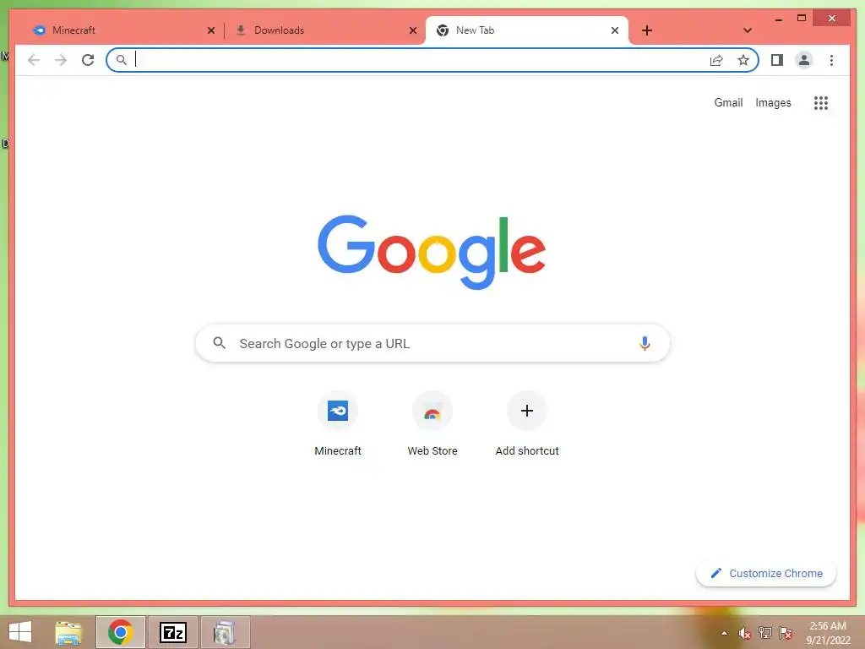
Task: Share this page via the share icon
Action: click(716, 60)
